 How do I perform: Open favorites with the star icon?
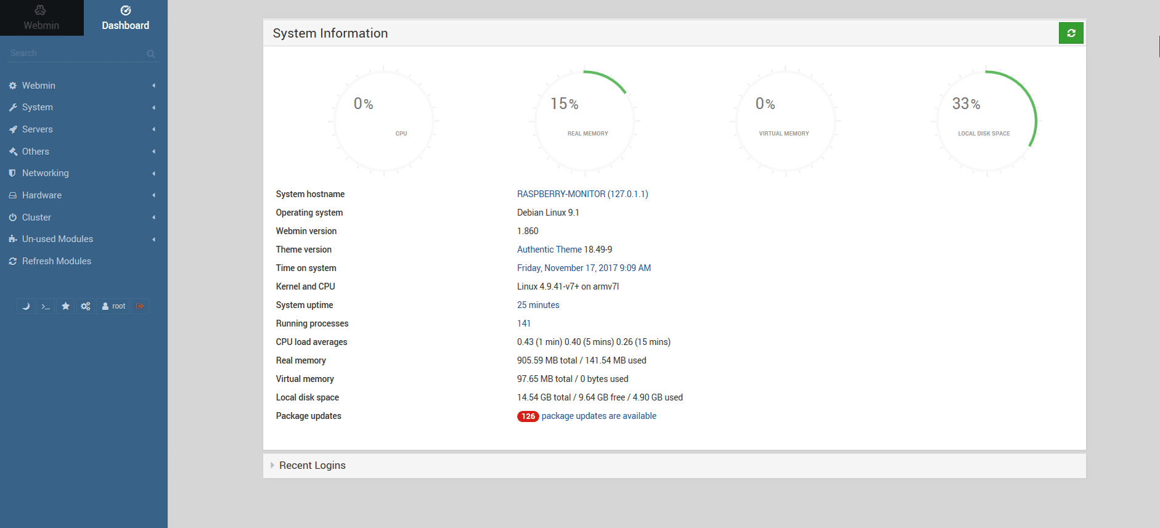pos(65,306)
